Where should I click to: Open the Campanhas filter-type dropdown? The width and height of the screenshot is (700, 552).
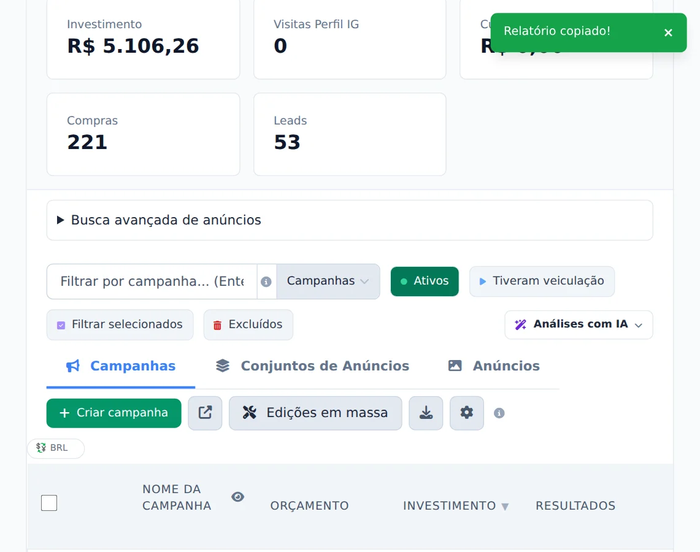pyautogui.click(x=328, y=281)
